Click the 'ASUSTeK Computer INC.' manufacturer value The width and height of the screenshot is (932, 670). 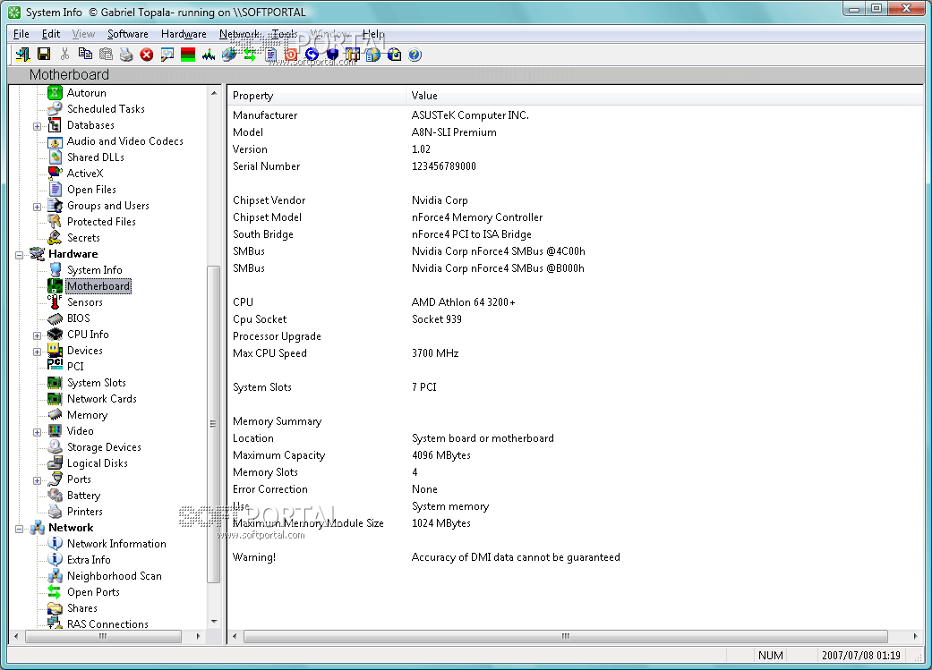[470, 115]
